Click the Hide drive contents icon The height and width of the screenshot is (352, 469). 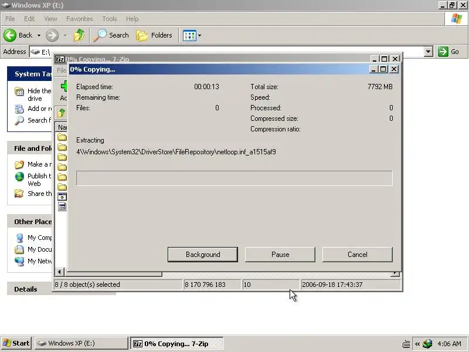(x=19, y=92)
